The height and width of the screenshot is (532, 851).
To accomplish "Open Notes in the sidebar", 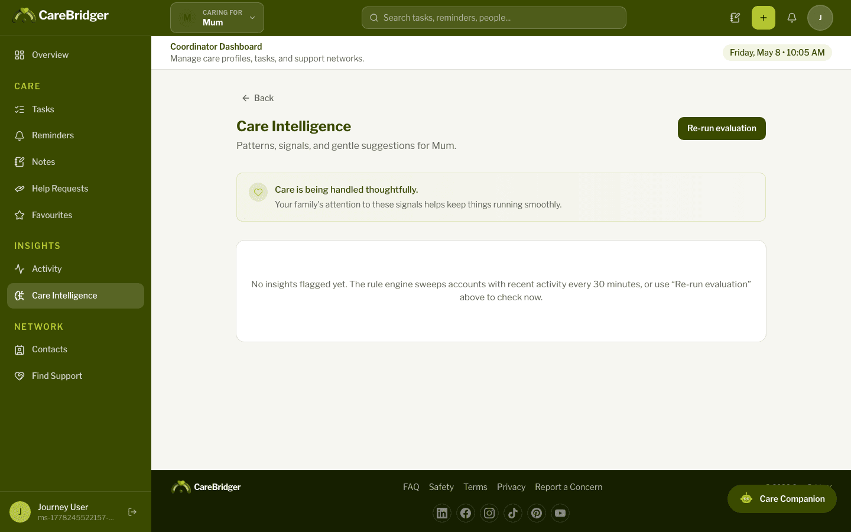I will [76, 162].
